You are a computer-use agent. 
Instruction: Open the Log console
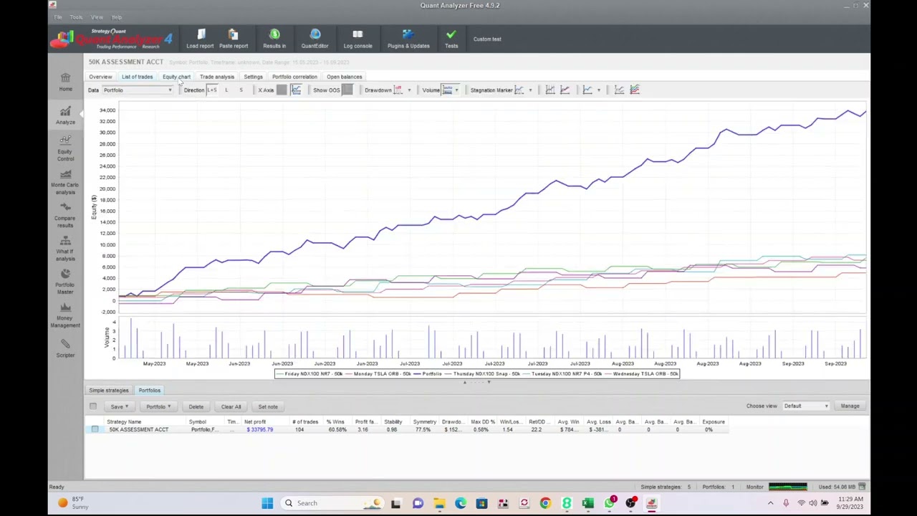pos(357,39)
